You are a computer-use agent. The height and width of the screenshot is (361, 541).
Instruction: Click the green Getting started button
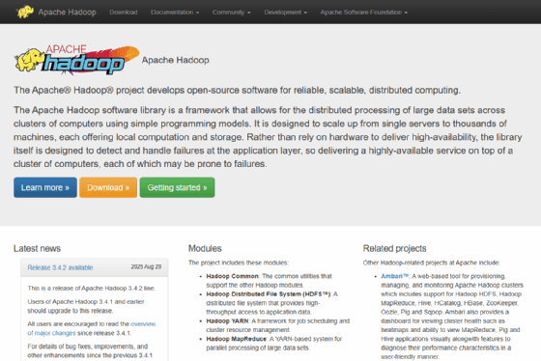[177, 187]
